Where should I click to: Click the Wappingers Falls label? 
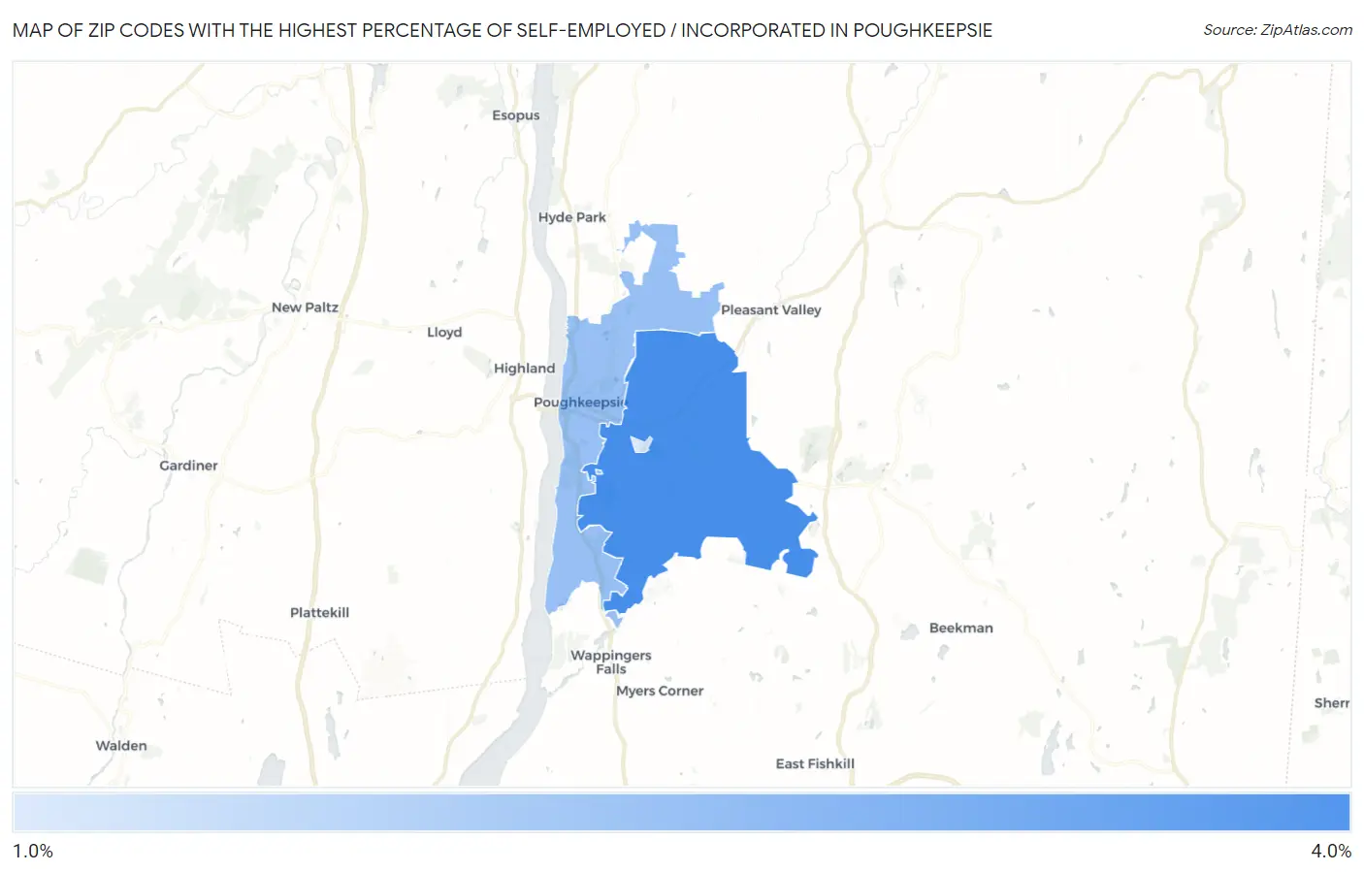point(611,662)
